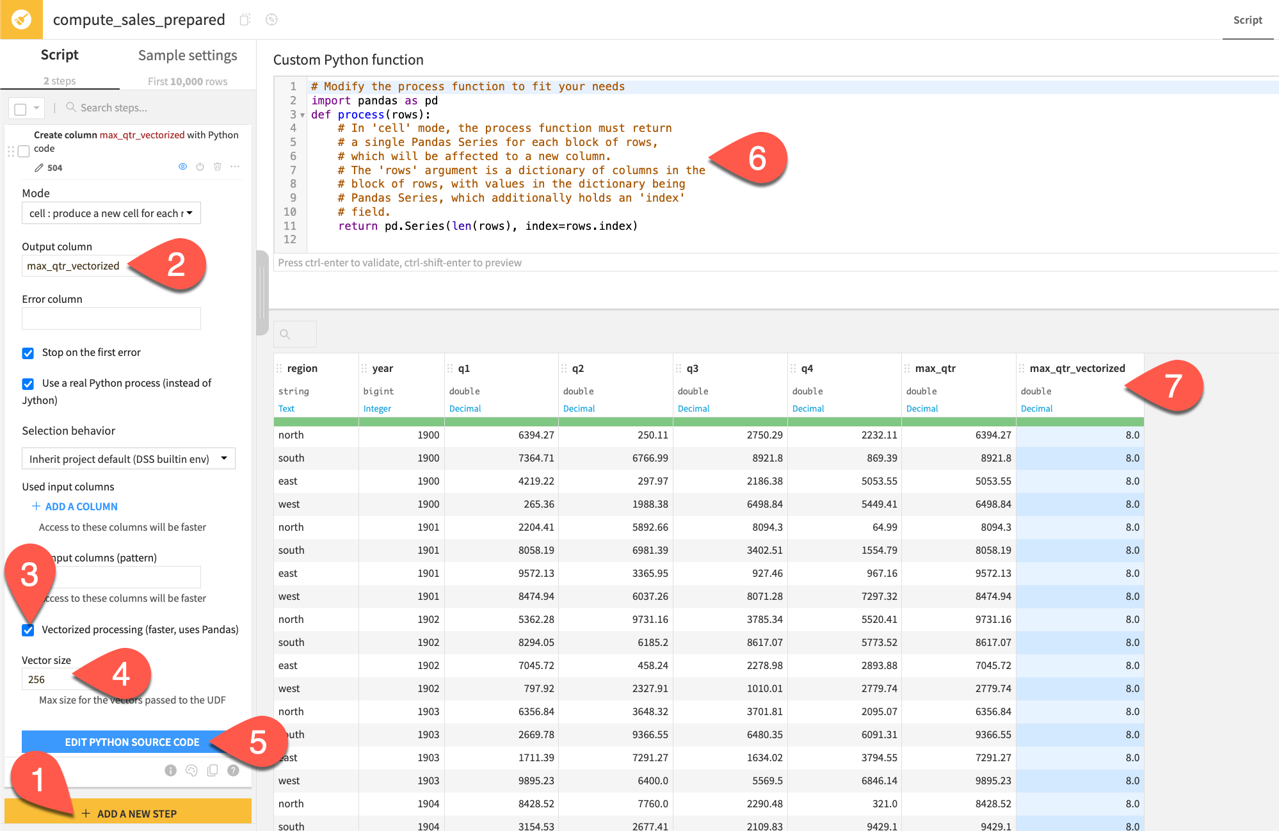1279x831 pixels.
Task: Click the max_qtr column drag handle
Action: [x=907, y=368]
